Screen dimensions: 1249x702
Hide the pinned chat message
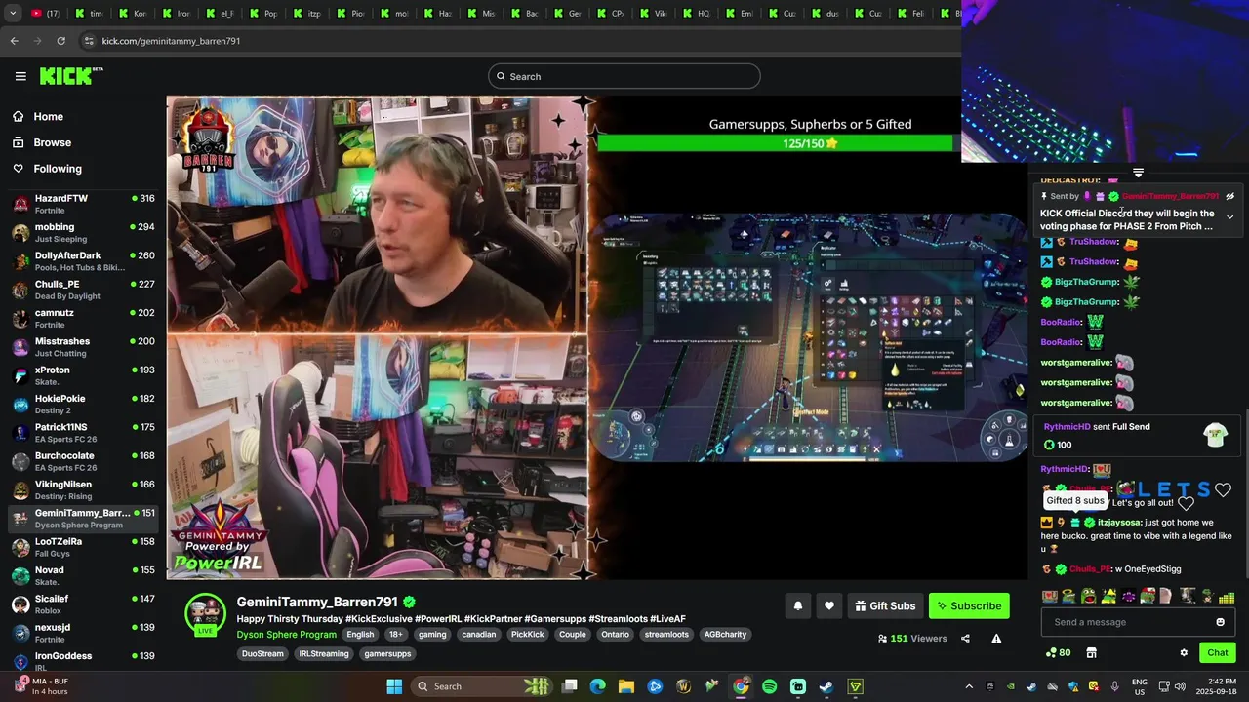coord(1229,196)
